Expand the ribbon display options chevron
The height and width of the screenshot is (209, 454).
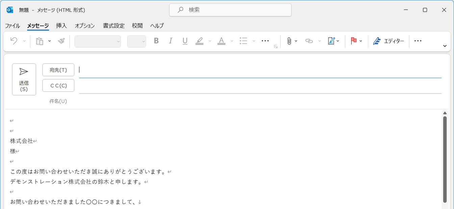click(x=445, y=46)
